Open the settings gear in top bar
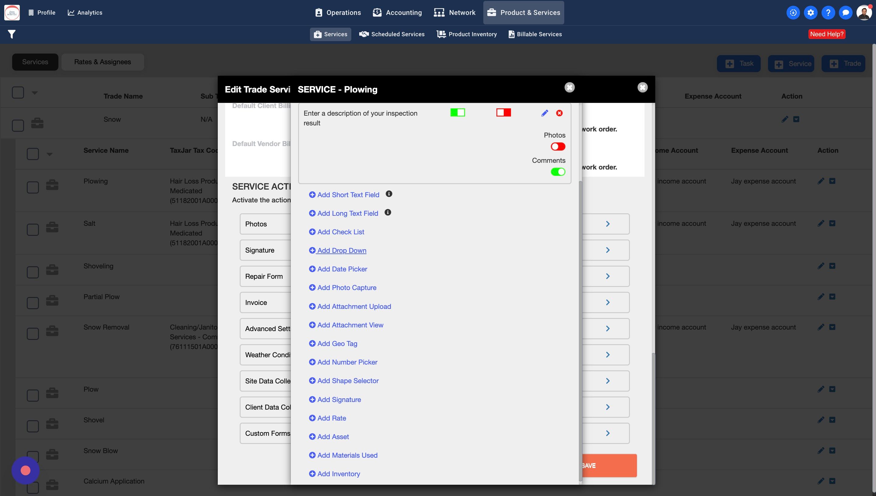This screenshot has width=876, height=496. click(810, 12)
